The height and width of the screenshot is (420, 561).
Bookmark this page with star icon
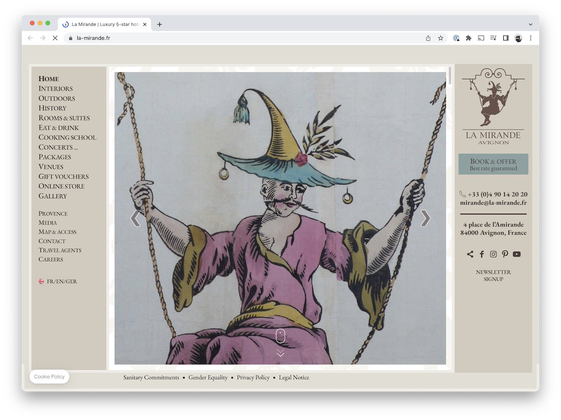pyautogui.click(x=440, y=38)
